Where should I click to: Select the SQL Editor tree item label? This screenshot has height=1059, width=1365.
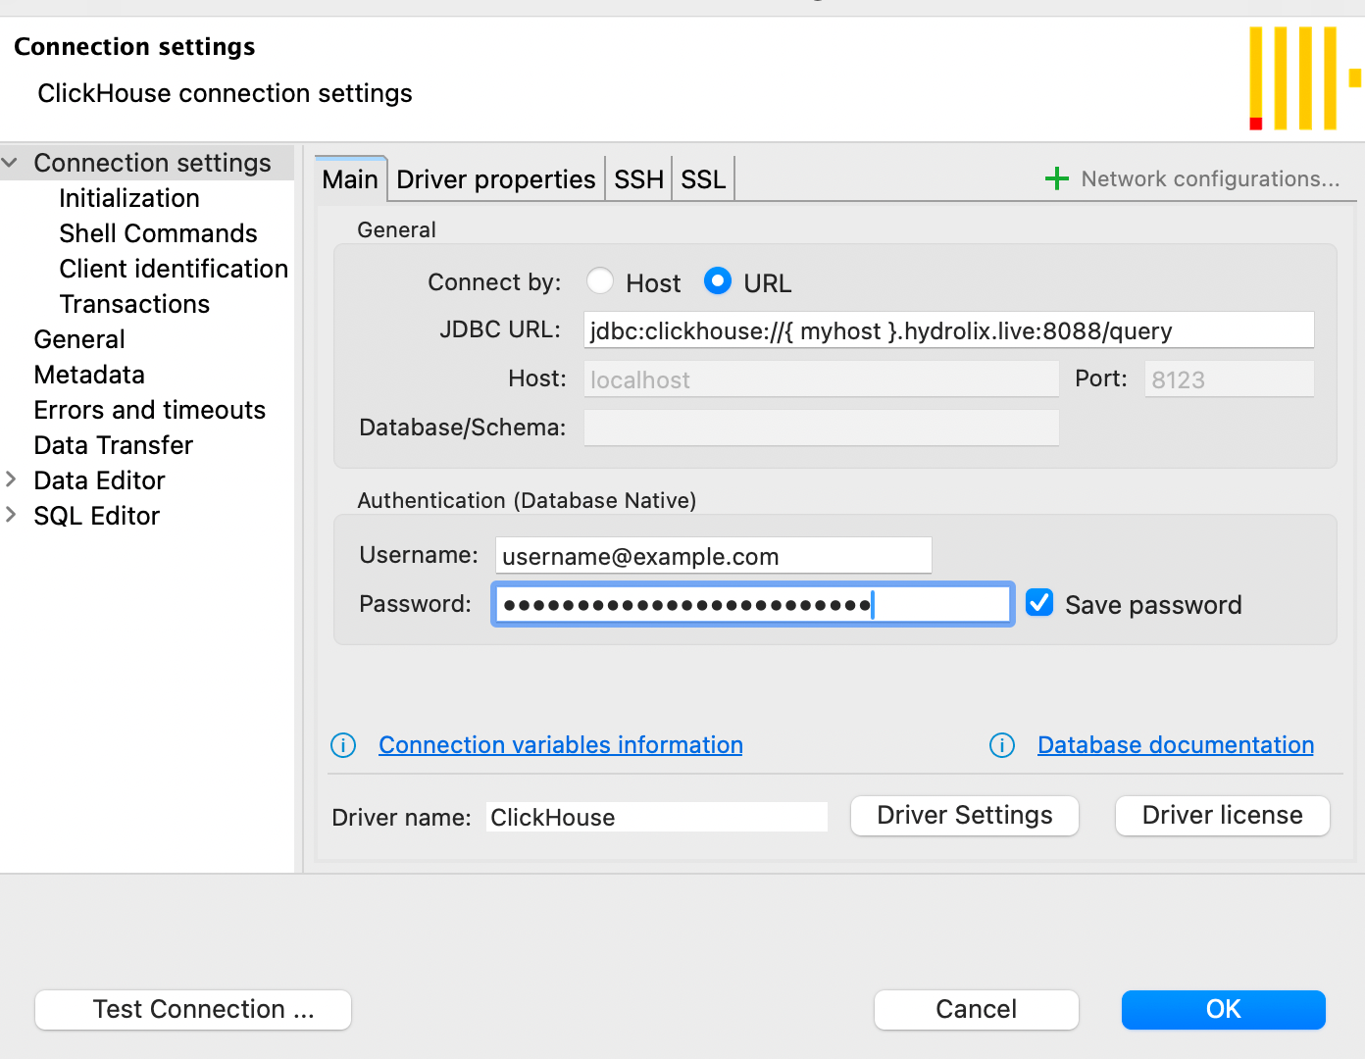tap(96, 516)
